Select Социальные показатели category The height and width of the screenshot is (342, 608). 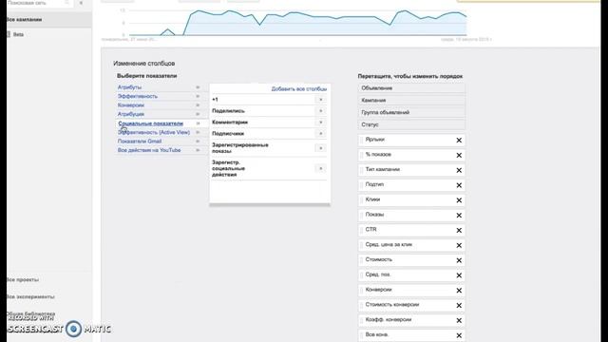(x=150, y=123)
